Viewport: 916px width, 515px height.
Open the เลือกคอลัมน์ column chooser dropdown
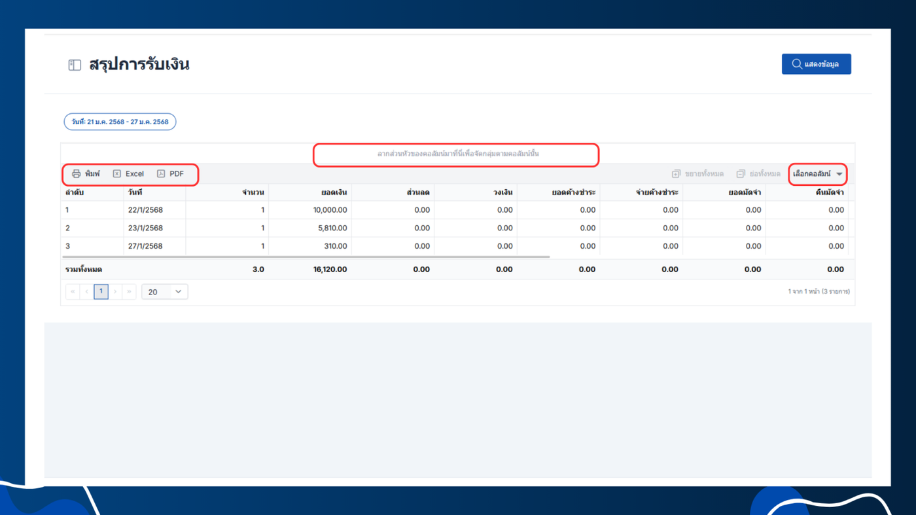818,174
